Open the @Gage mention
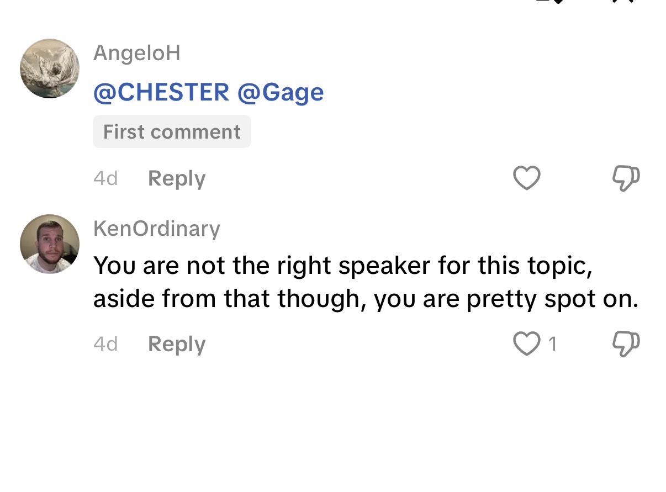Viewport: 666px width, 492px height. (x=281, y=92)
